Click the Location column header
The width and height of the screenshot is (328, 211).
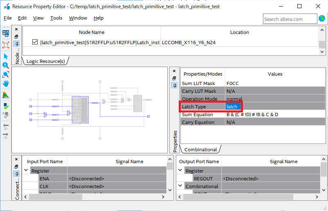(x=239, y=32)
